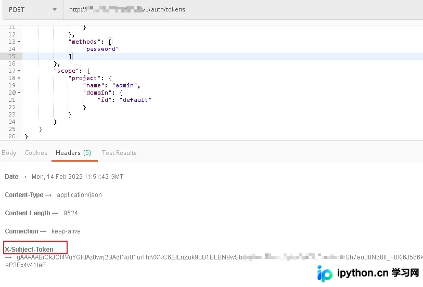Collapse the "methods" array at line 13
This screenshot has height=287, width=423.
pos(19,42)
